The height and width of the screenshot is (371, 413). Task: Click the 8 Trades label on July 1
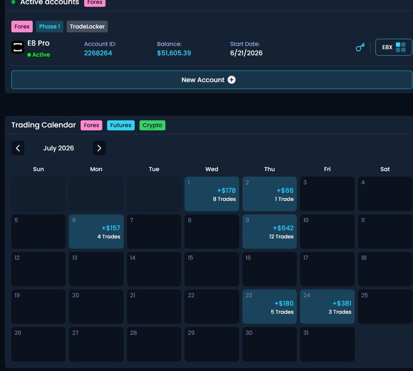coord(224,199)
